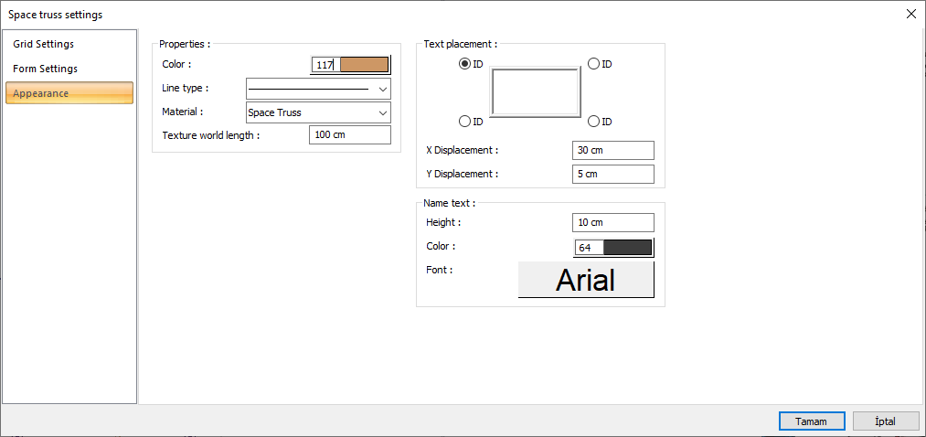Image resolution: width=926 pixels, height=437 pixels.
Task: Select the top-right ID text placement radio
Action: (x=593, y=64)
